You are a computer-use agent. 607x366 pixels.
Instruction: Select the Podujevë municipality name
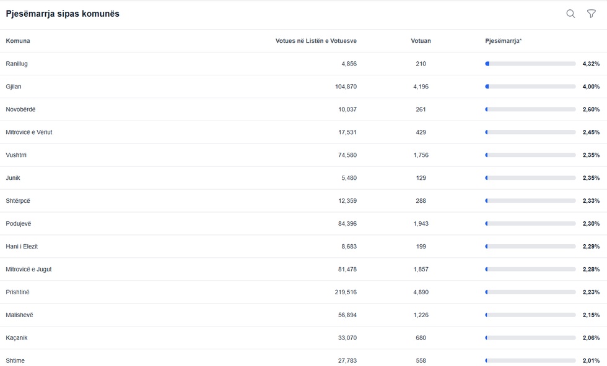click(x=19, y=224)
